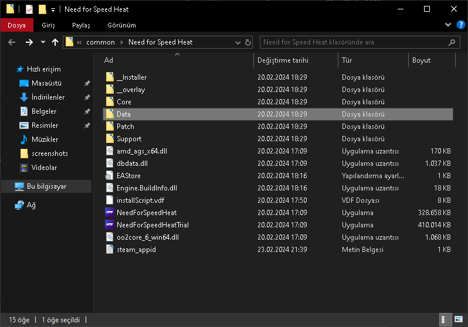Switch to large thumbnails view icon
The width and height of the screenshot is (468, 327).
tap(459, 320)
